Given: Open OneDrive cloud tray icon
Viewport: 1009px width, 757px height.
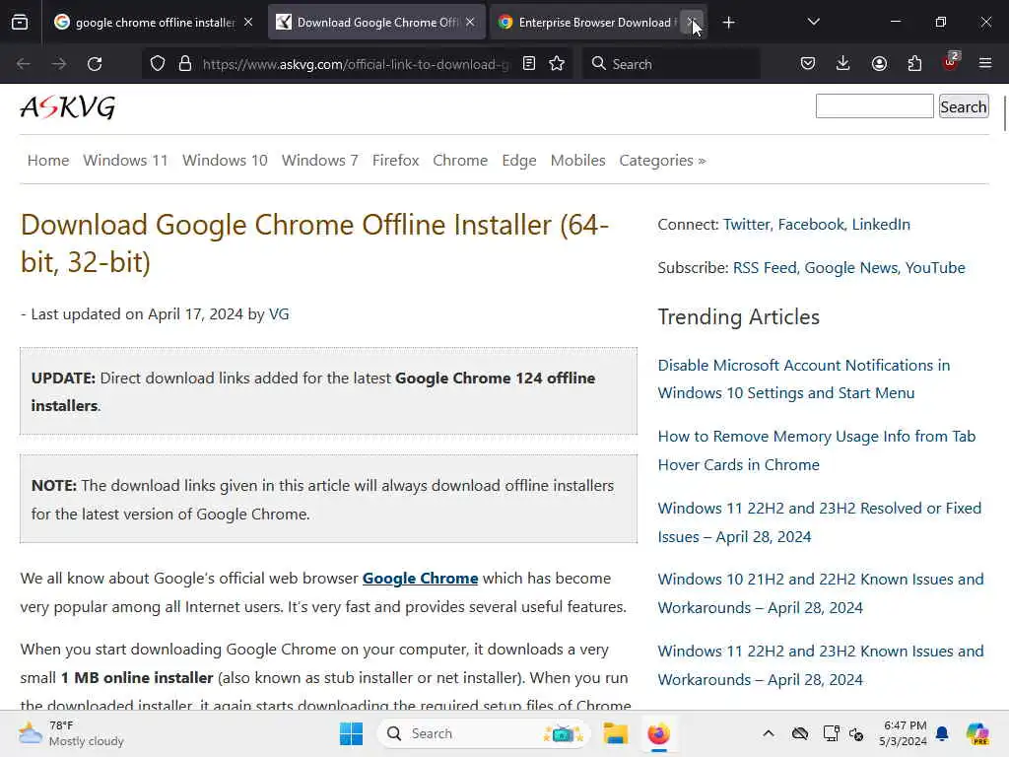Looking at the screenshot, I should click(800, 733).
